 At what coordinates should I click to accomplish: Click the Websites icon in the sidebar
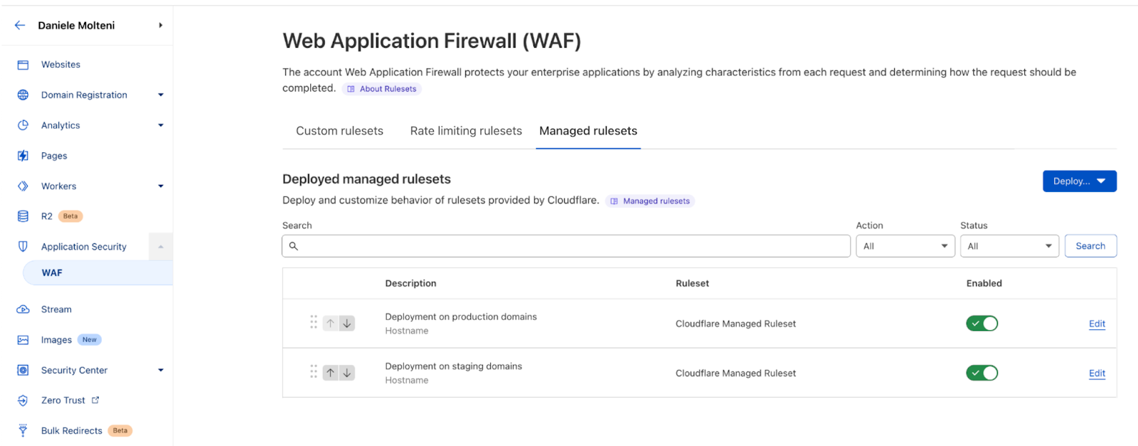point(23,65)
